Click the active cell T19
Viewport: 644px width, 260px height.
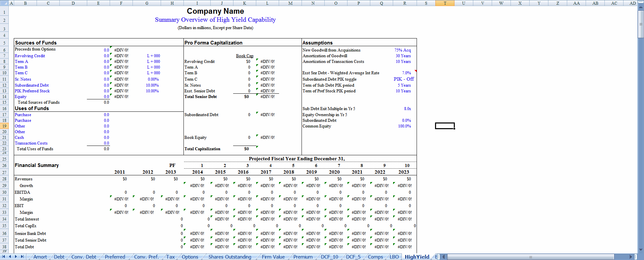(x=445, y=126)
